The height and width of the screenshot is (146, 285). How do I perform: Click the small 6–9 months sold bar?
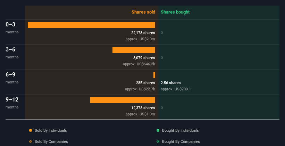[x=154, y=75]
